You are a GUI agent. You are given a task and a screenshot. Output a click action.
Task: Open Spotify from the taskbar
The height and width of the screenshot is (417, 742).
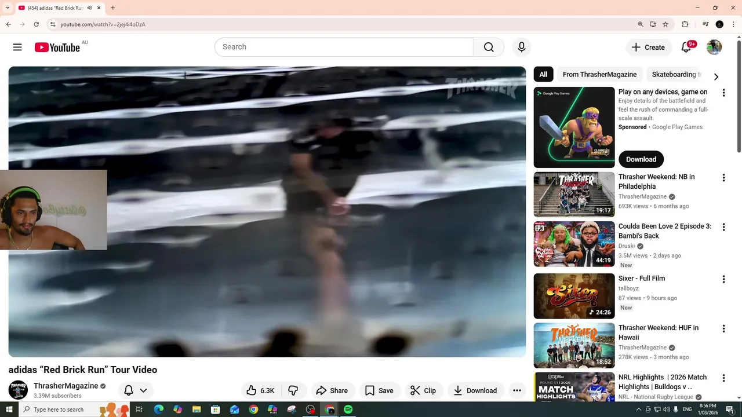click(348, 409)
